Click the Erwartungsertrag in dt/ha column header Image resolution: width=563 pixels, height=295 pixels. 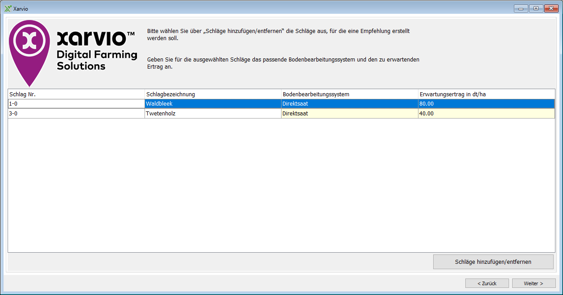[x=486, y=94]
